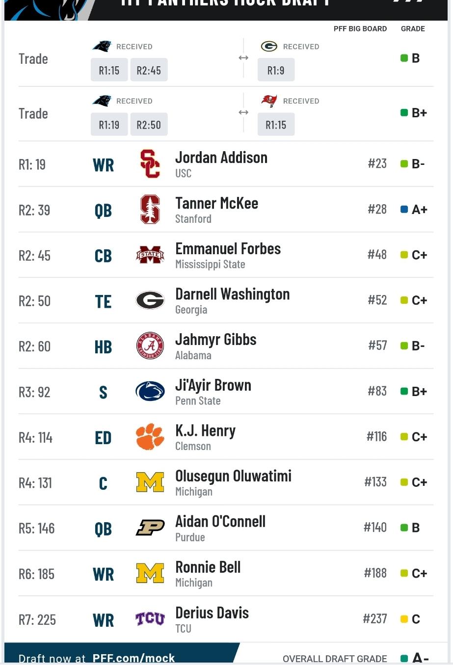Screen dimensions: 453x665
Task: Open the PFF.com/mock link
Action: click(133, 658)
